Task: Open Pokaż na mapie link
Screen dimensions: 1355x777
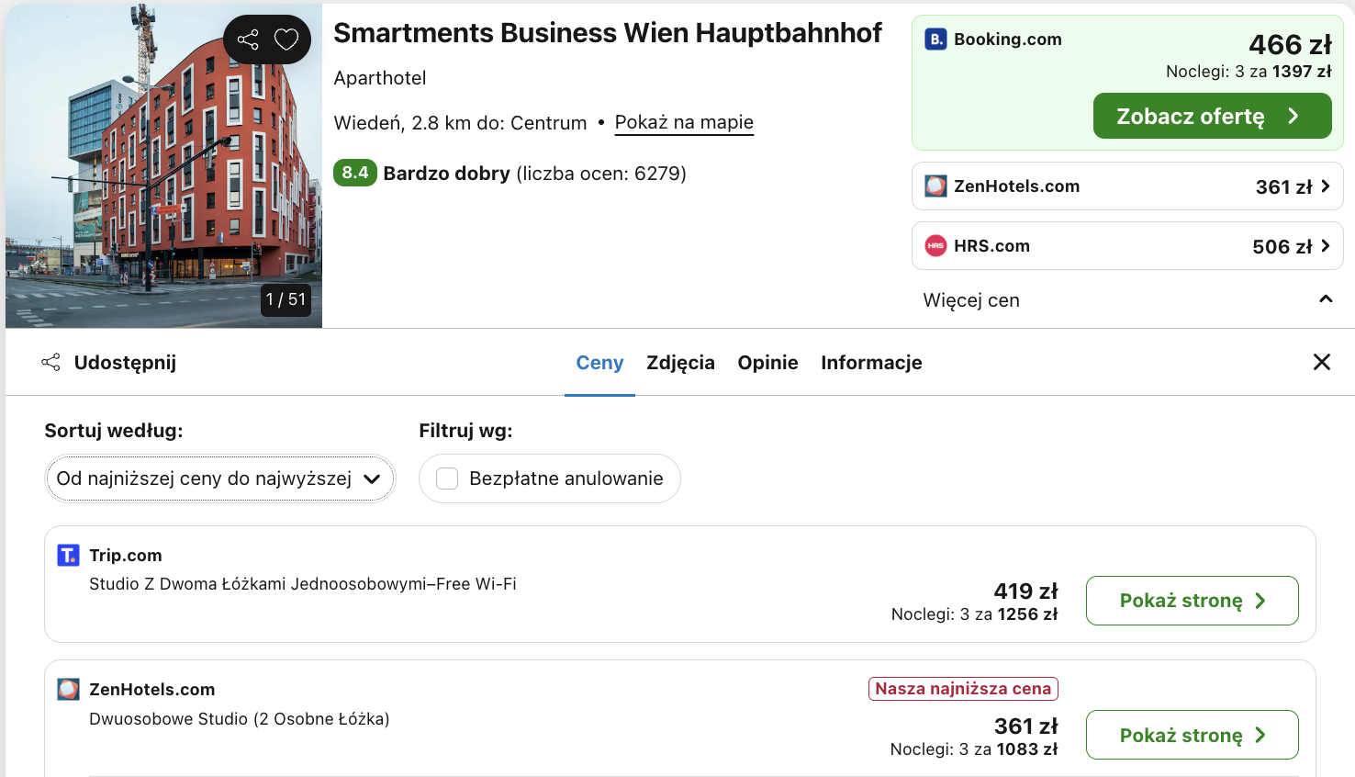Action: [x=684, y=122]
